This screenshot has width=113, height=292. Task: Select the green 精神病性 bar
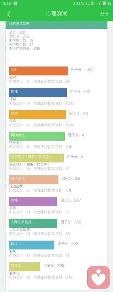coord(37,136)
